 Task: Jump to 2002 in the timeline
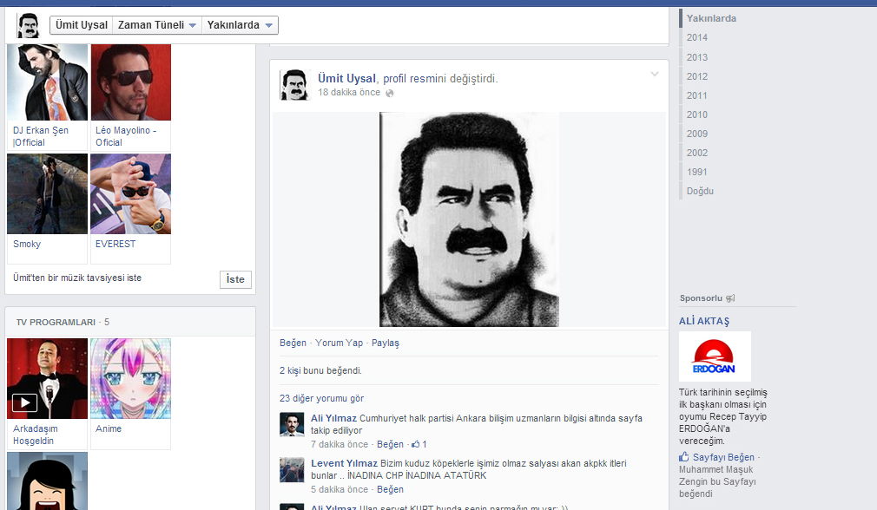click(x=697, y=153)
